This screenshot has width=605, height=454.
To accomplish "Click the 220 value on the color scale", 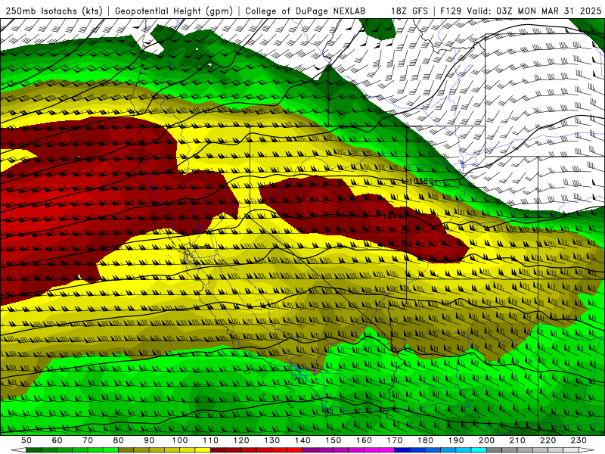I will [548, 440].
